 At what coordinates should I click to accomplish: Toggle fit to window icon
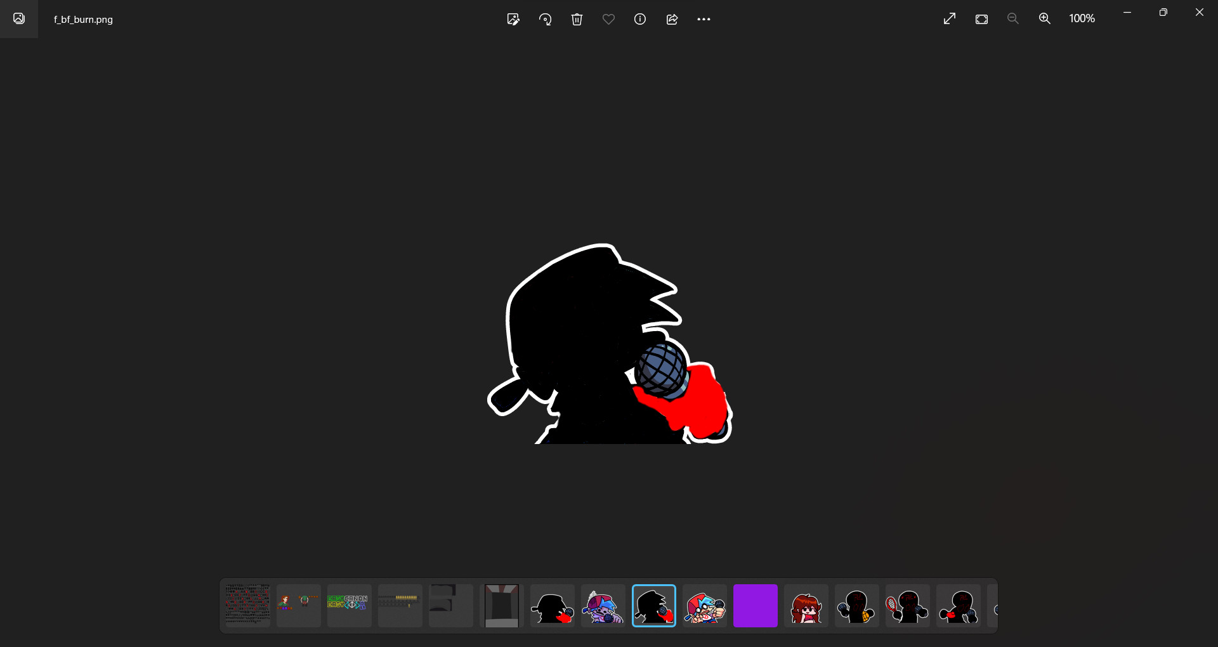981,19
